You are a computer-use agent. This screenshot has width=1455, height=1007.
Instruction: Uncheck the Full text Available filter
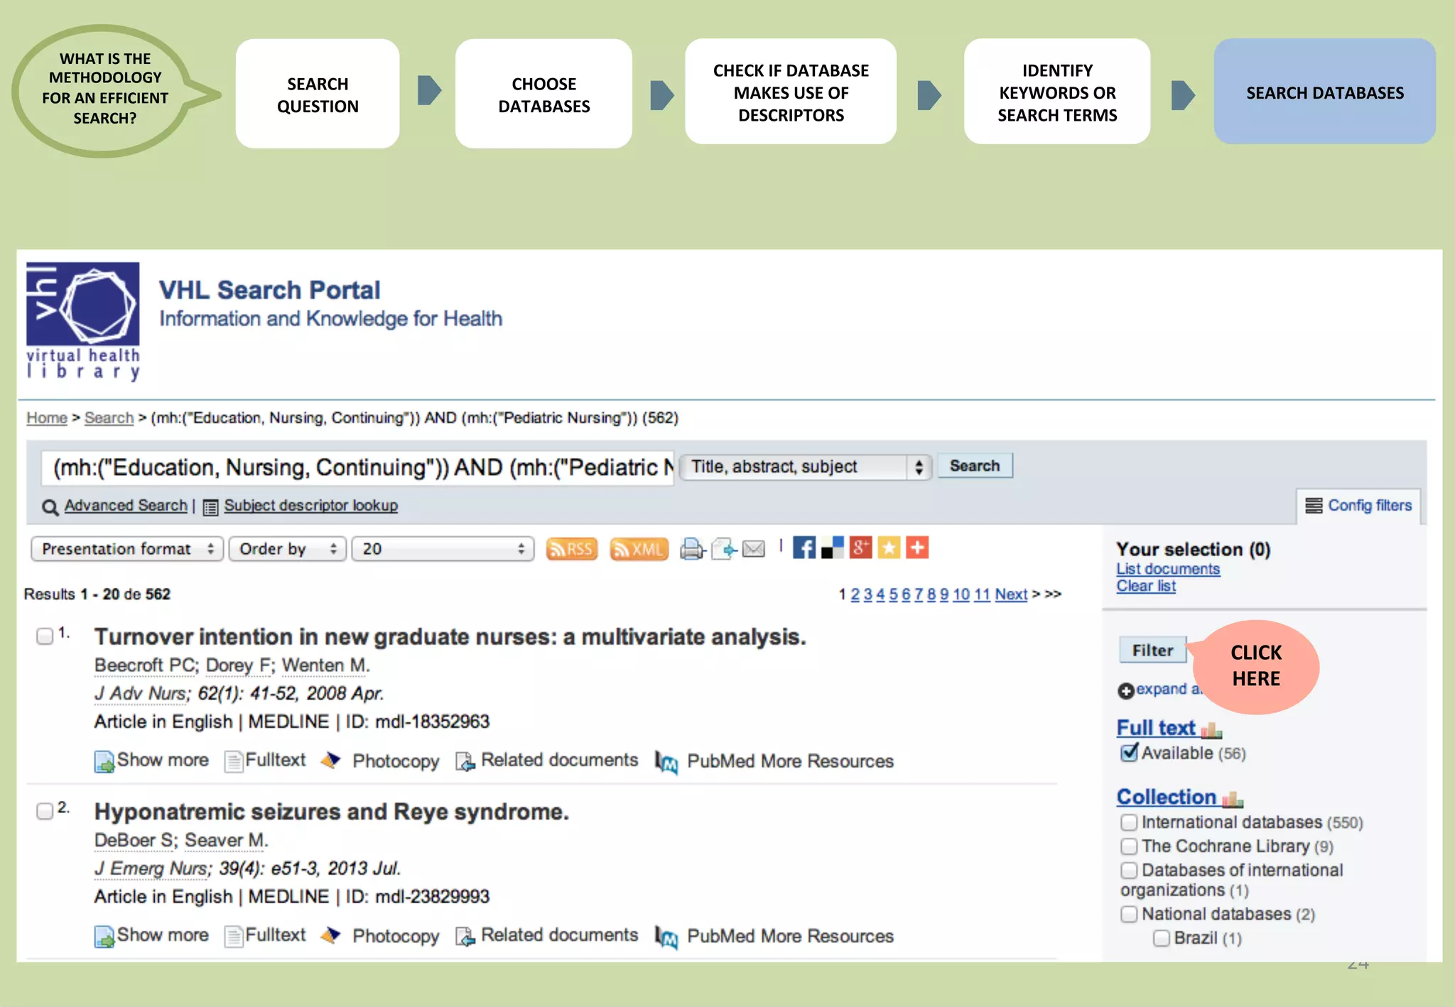coord(1129,753)
